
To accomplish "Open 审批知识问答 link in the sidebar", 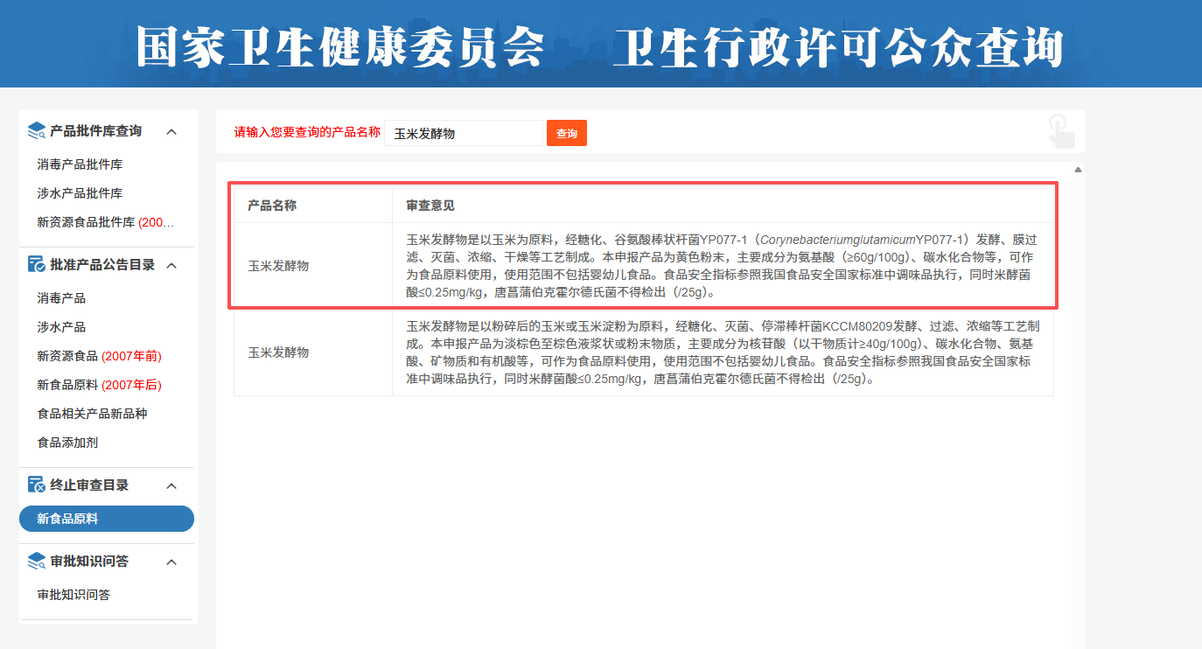I will click(73, 595).
